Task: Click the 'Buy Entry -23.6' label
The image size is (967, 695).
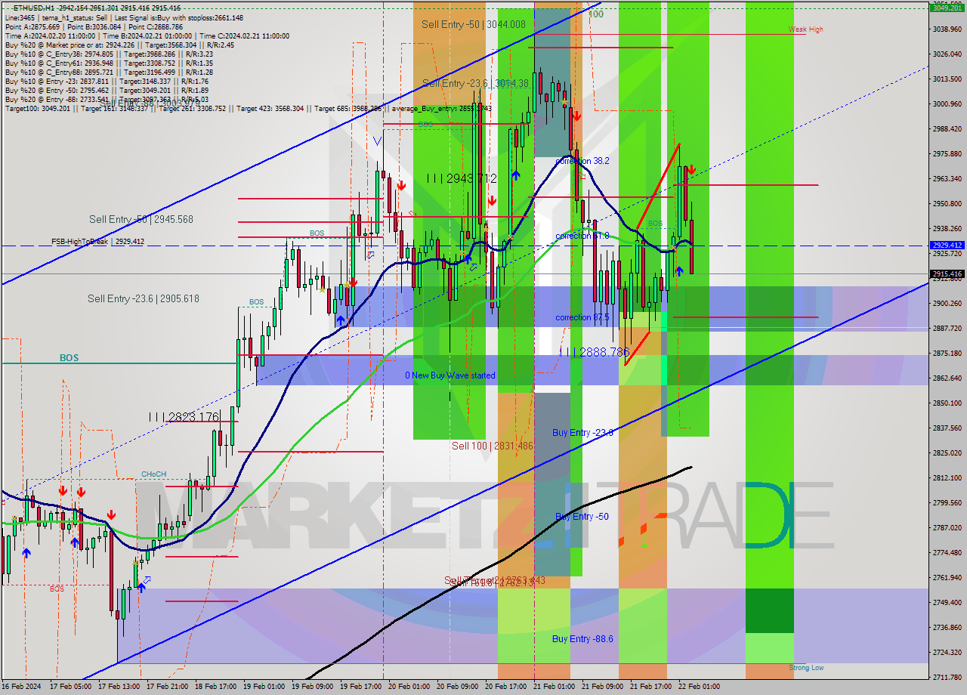Action: point(582,433)
